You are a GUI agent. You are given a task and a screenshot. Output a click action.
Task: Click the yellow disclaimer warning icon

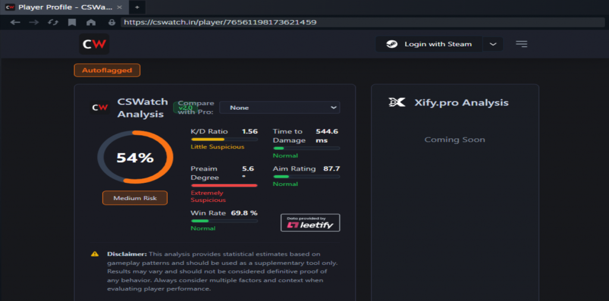click(x=95, y=254)
